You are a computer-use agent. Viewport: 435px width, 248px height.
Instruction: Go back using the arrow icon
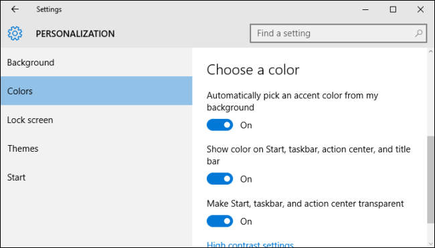pyautogui.click(x=15, y=9)
